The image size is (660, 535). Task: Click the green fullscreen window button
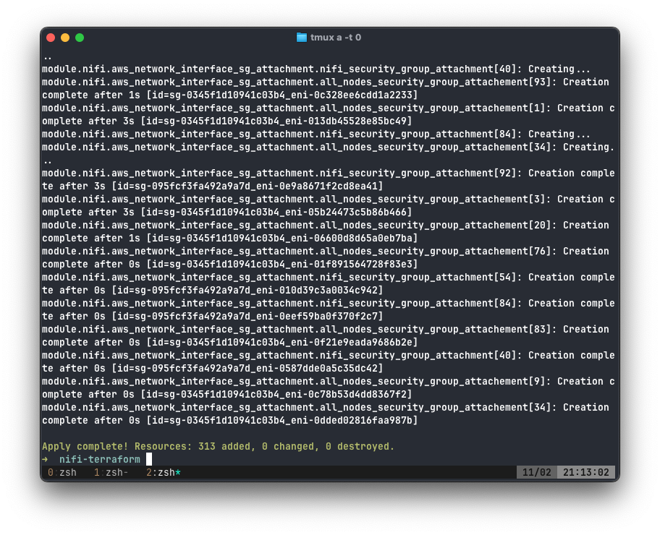pos(80,38)
